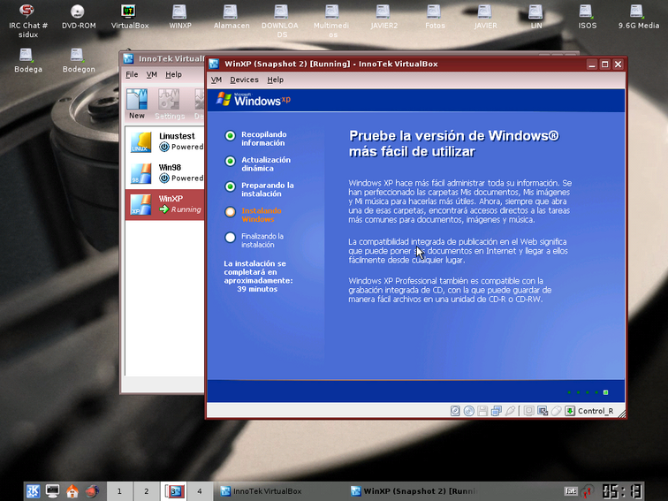The image size is (668, 501).
Task: Open Help menu in WinXP window
Action: coord(275,80)
